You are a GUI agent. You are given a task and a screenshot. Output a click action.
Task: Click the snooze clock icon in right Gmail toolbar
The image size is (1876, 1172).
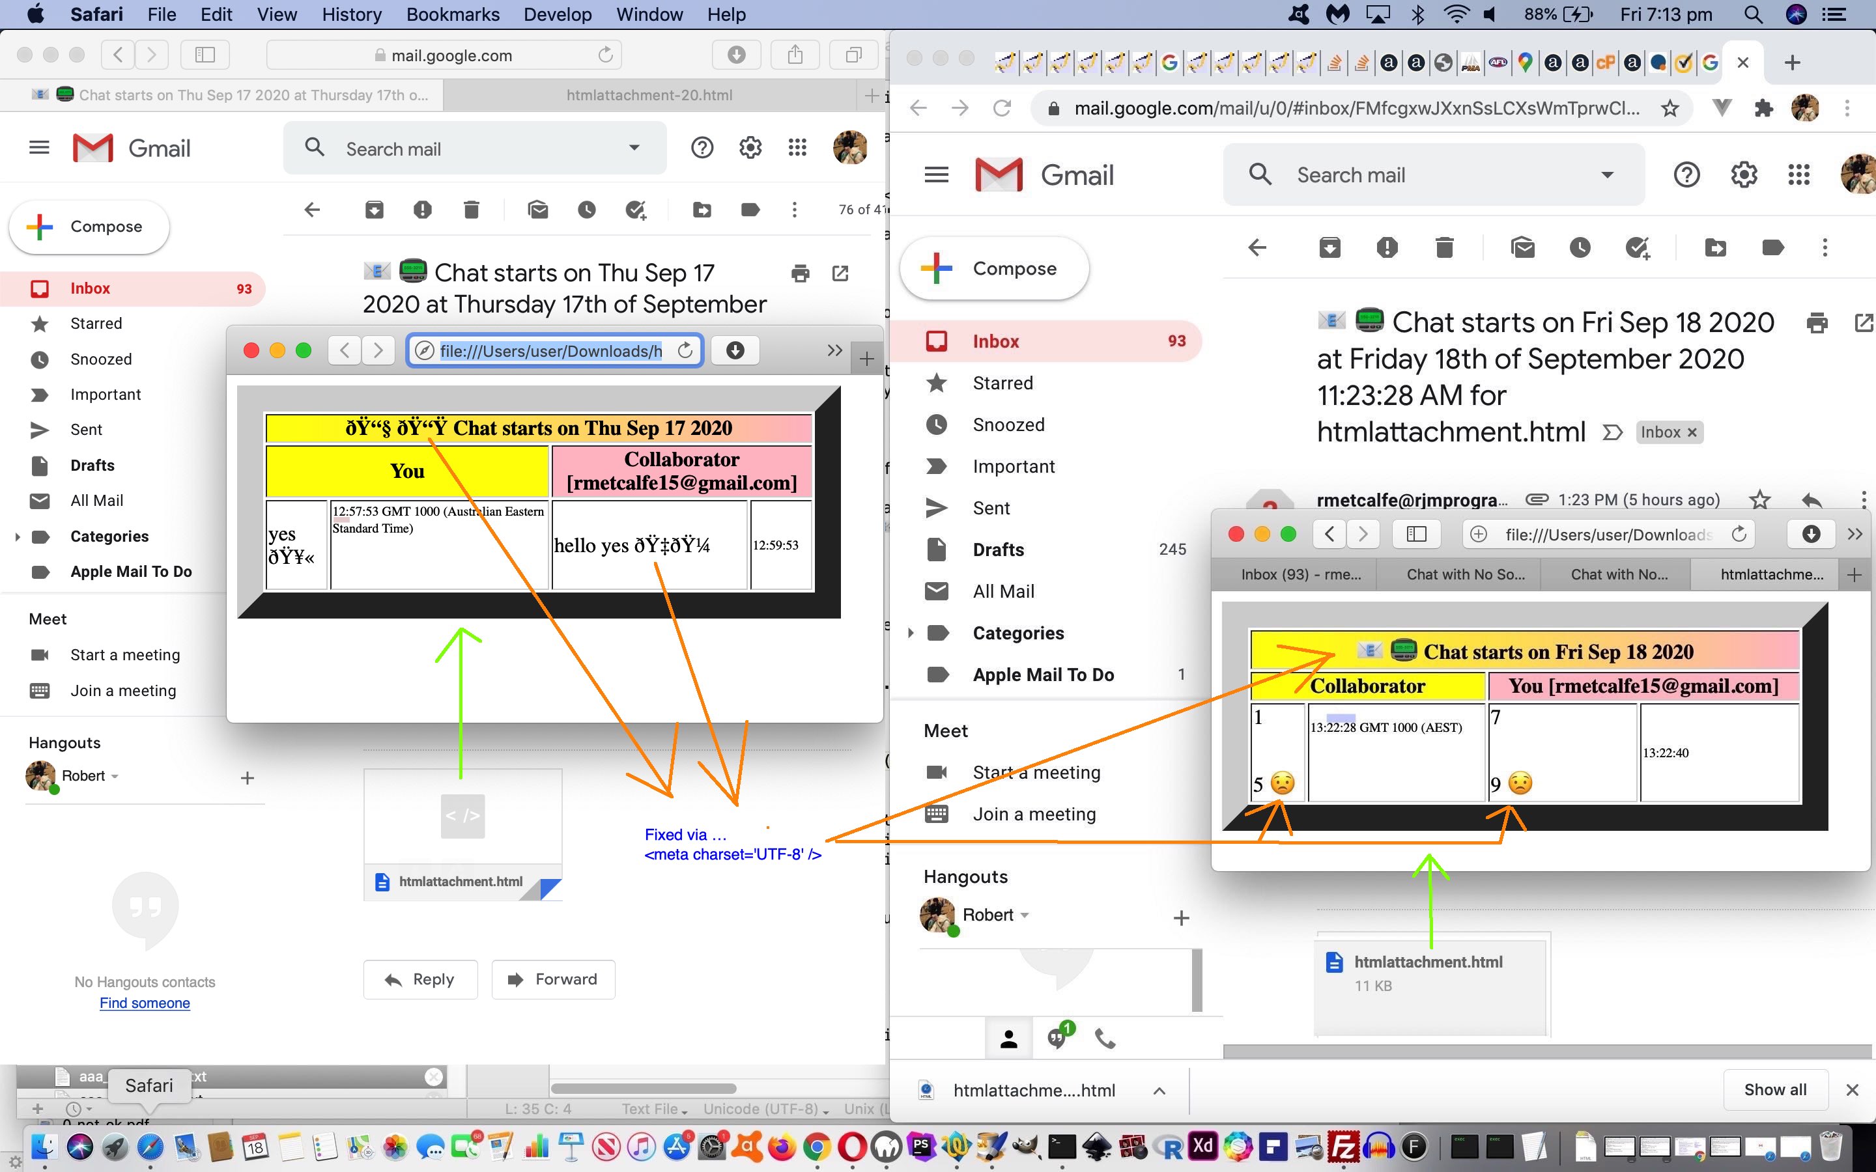[x=1580, y=247]
